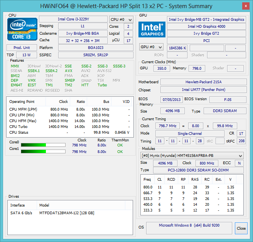
Task: Click the AVX feature label
Action: pyautogui.click(x=69, y=71)
